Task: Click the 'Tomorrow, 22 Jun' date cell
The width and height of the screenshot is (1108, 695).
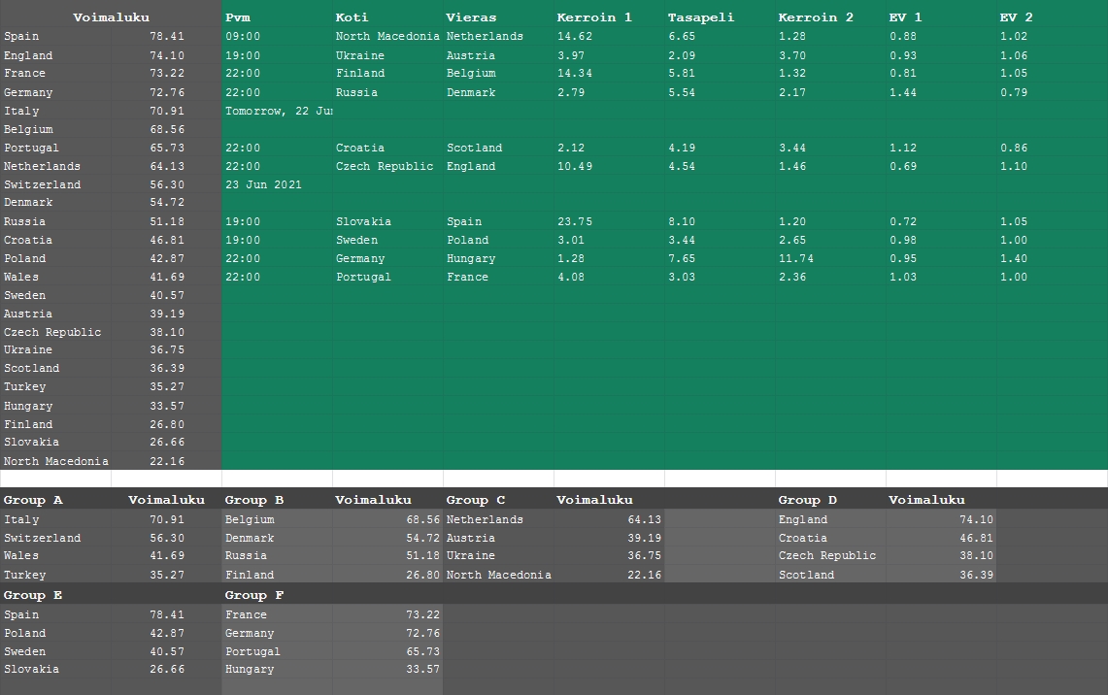Action: [278, 111]
